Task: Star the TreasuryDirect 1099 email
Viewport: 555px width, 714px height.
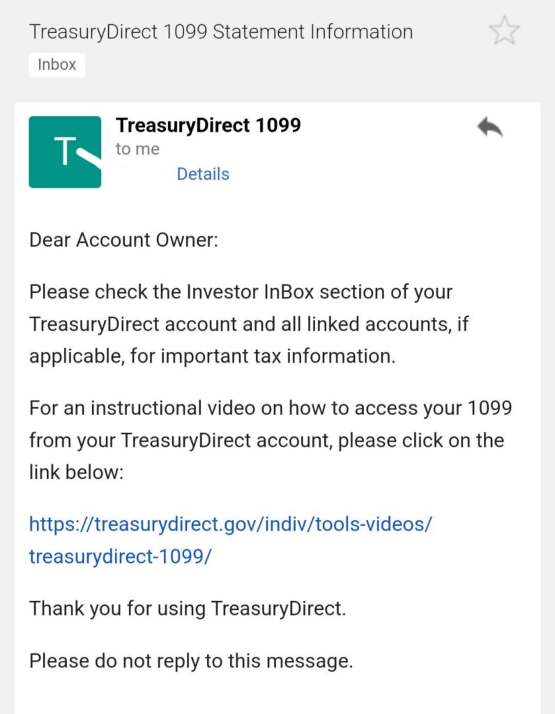Action: pyautogui.click(x=504, y=30)
